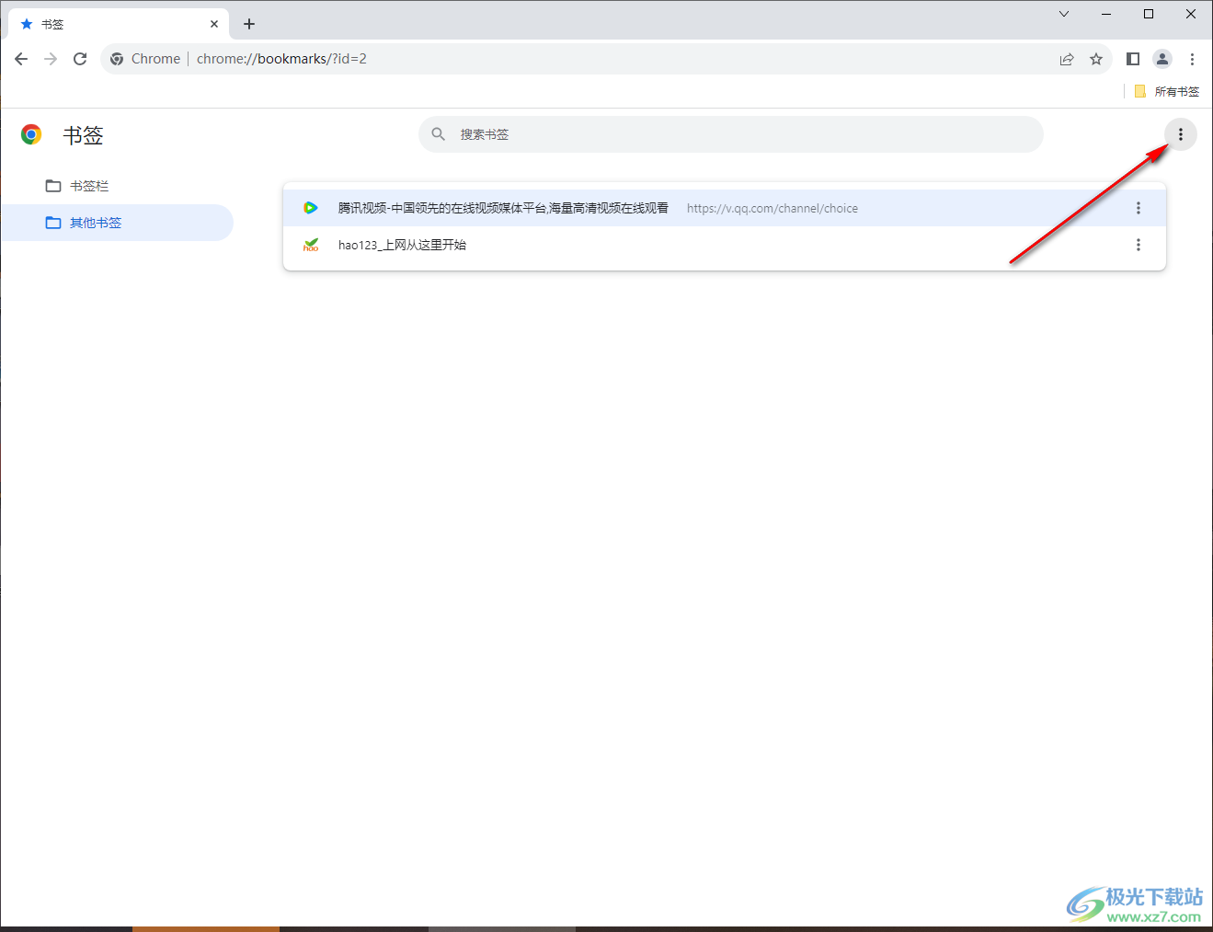Minimize the Chrome window
This screenshot has height=932, width=1213.
click(x=1106, y=14)
